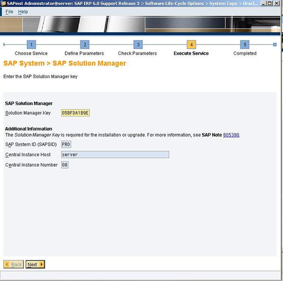This screenshot has height=281, width=283.
Task: Click the Next button
Action: point(35,264)
